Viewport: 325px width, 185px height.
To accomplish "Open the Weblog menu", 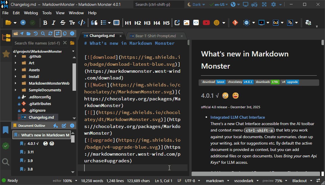I will click(31, 13).
